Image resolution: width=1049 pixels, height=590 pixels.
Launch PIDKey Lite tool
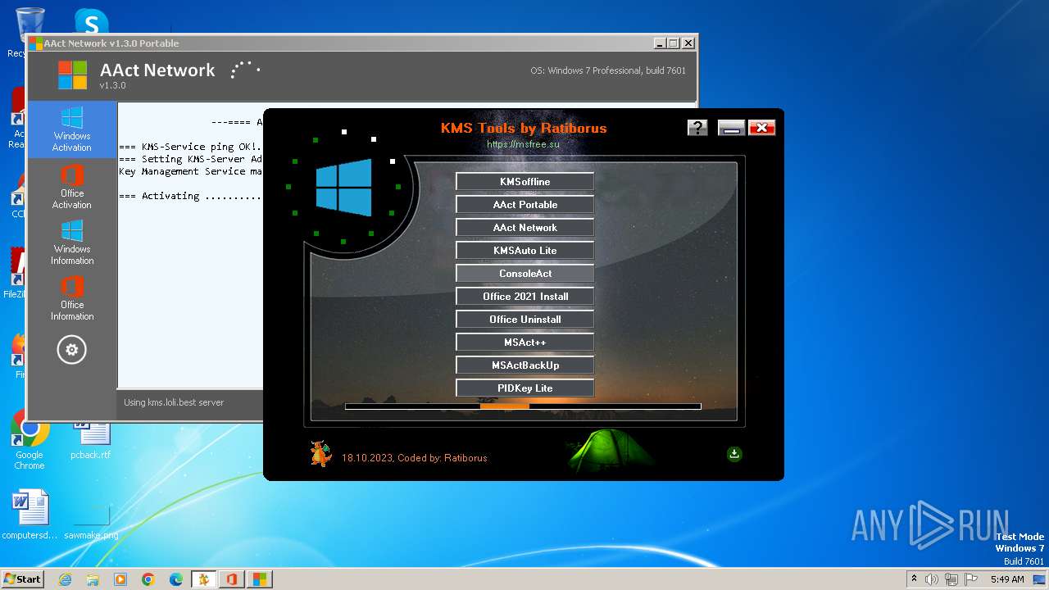coord(524,388)
